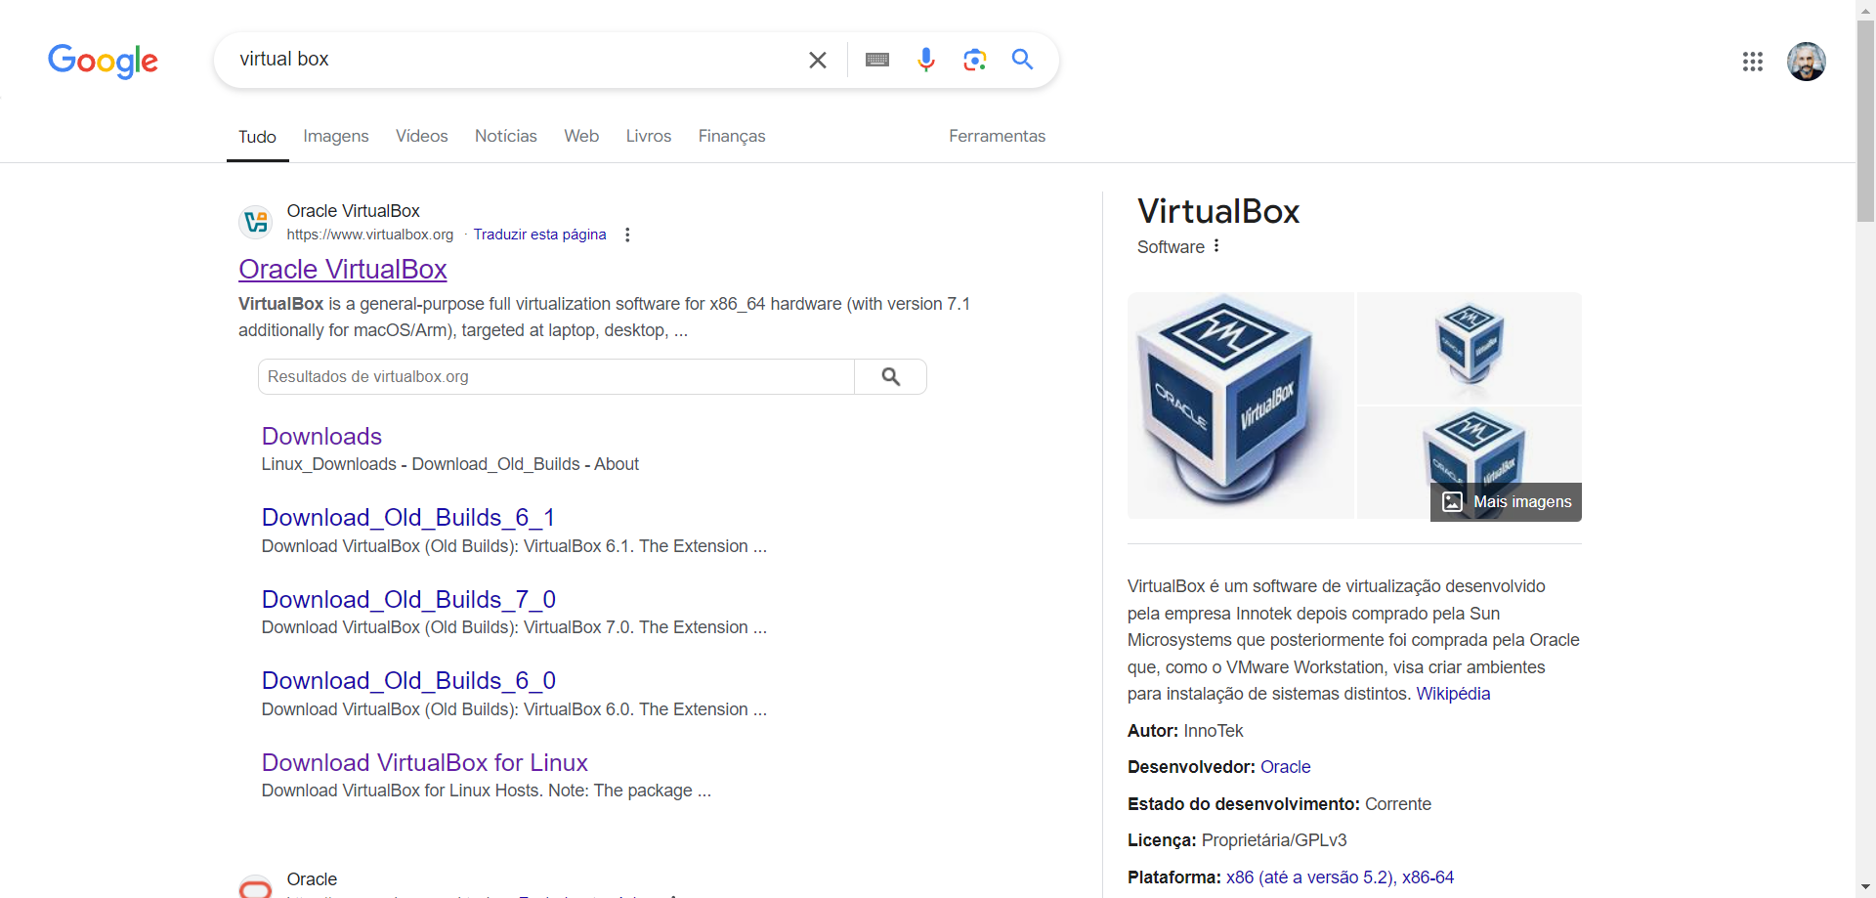
Task: Click the Wikipédia source link
Action: pos(1453,694)
